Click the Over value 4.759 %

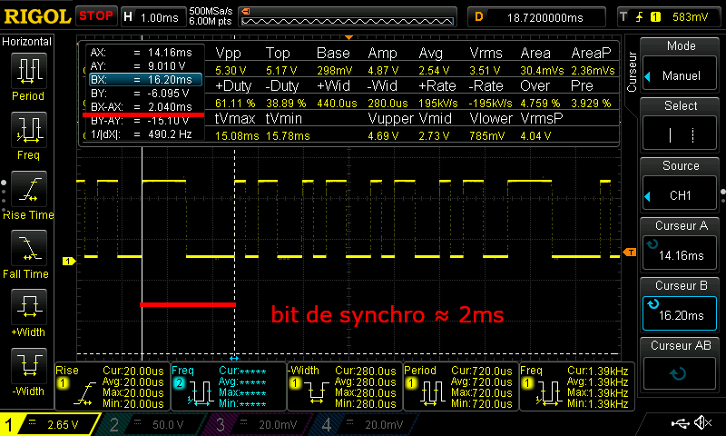tap(540, 104)
